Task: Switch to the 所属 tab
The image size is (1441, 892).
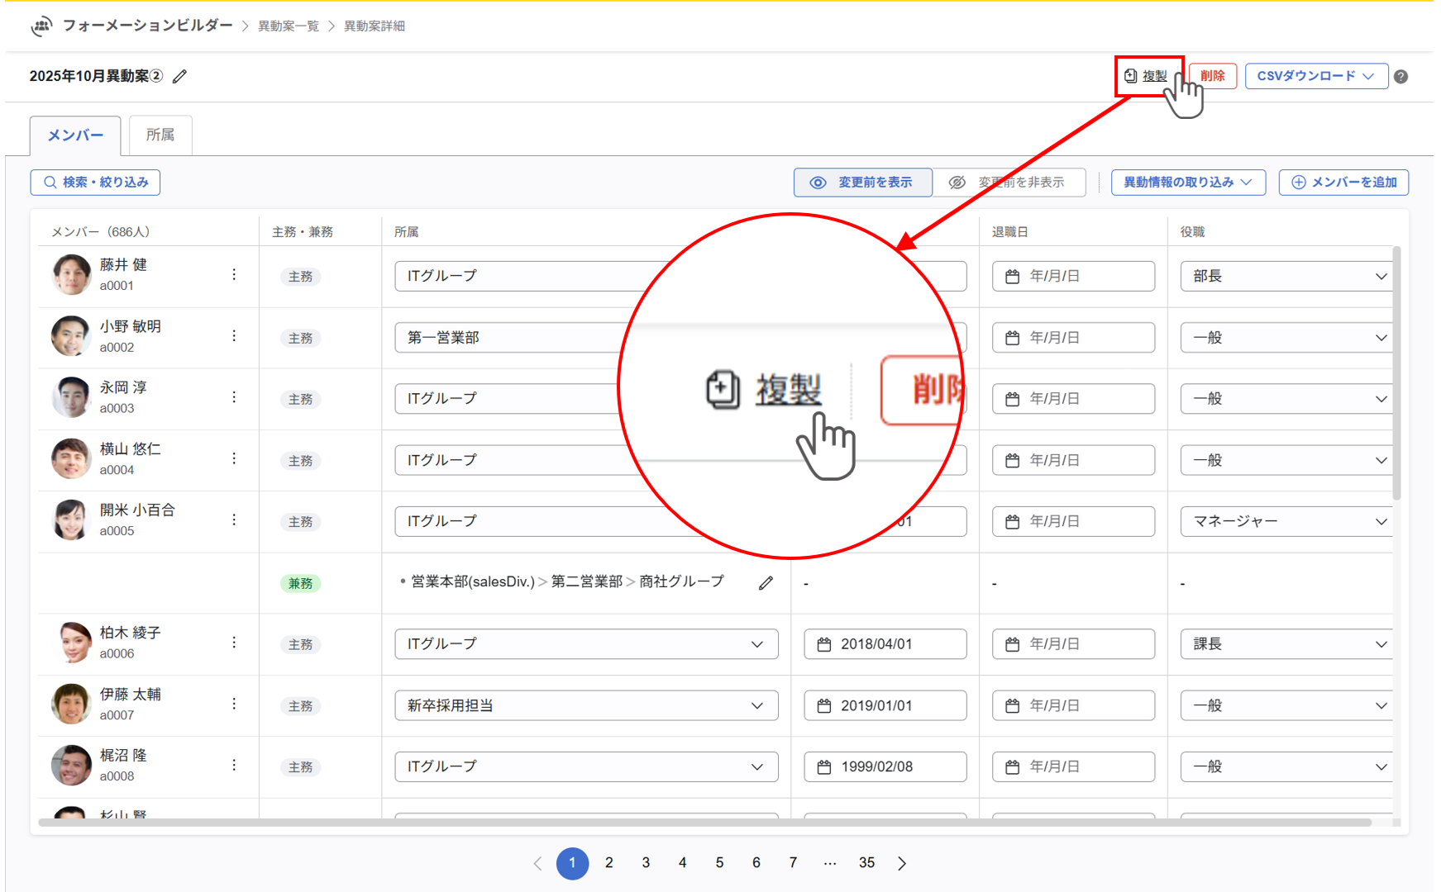Action: (160, 135)
